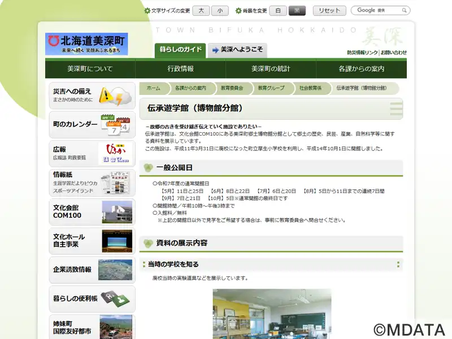
Task: Expand the 美深町について menu
Action: tap(90, 69)
